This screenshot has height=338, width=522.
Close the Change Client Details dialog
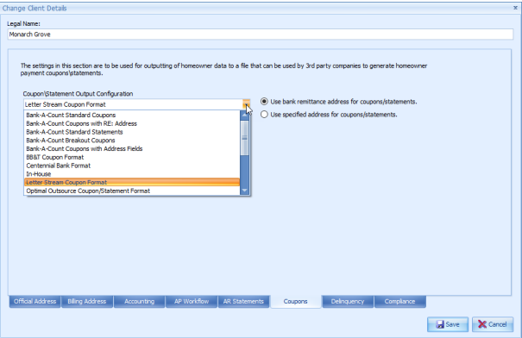pos(515,8)
